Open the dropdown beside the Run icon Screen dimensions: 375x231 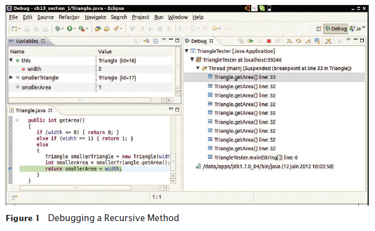click(75, 29)
